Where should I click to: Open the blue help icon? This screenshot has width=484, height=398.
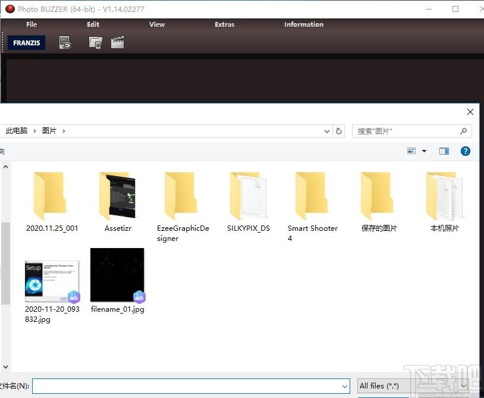tap(465, 151)
